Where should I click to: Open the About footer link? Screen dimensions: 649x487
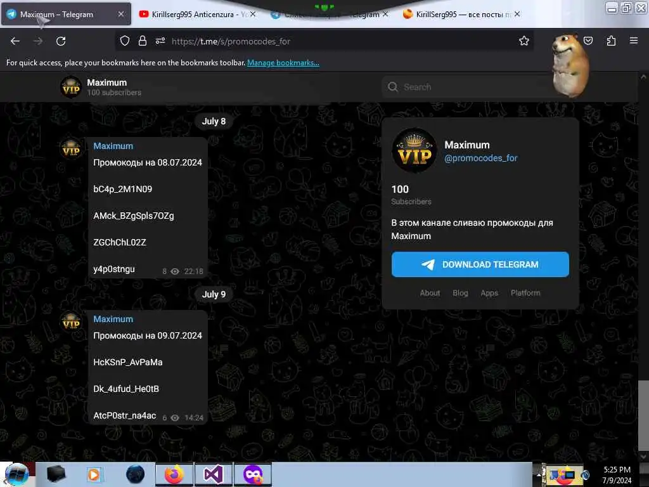430,293
